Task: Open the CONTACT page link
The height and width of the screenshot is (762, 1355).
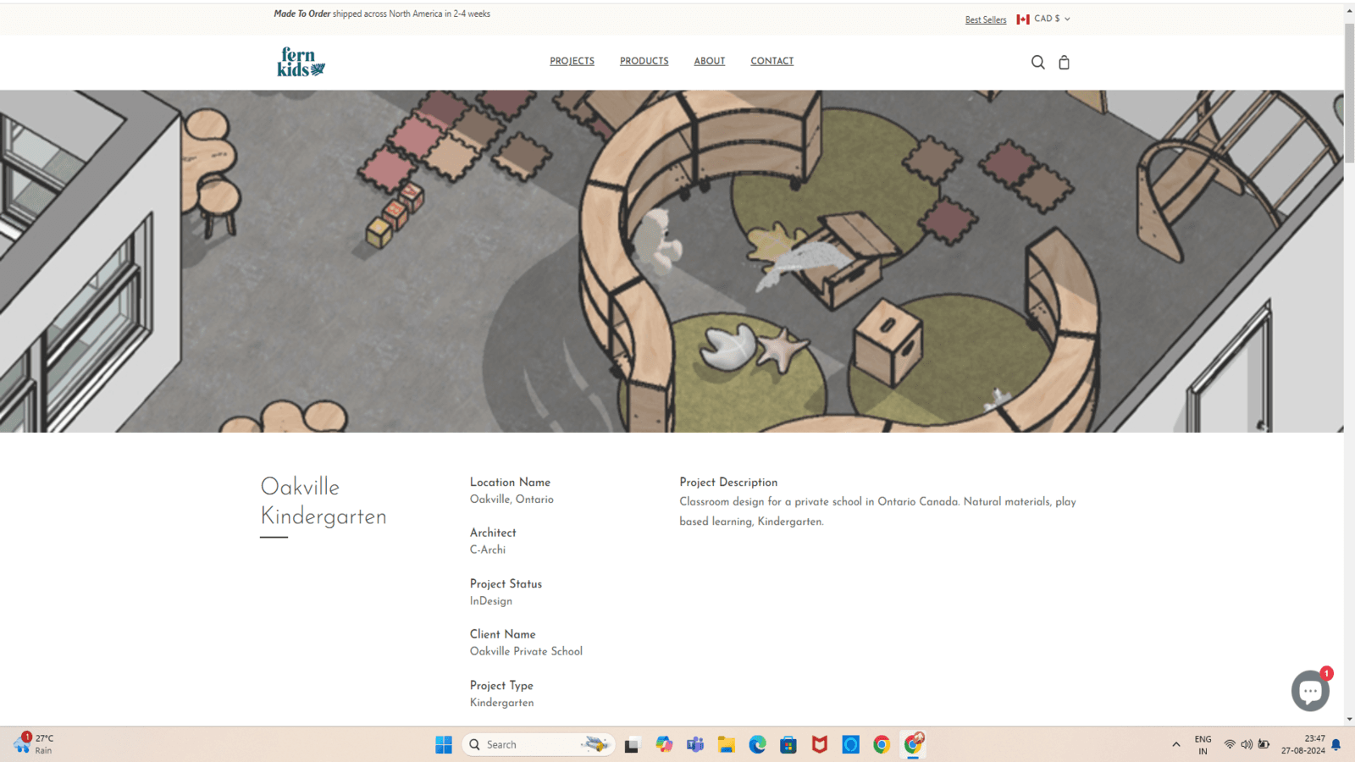Action: 772,61
